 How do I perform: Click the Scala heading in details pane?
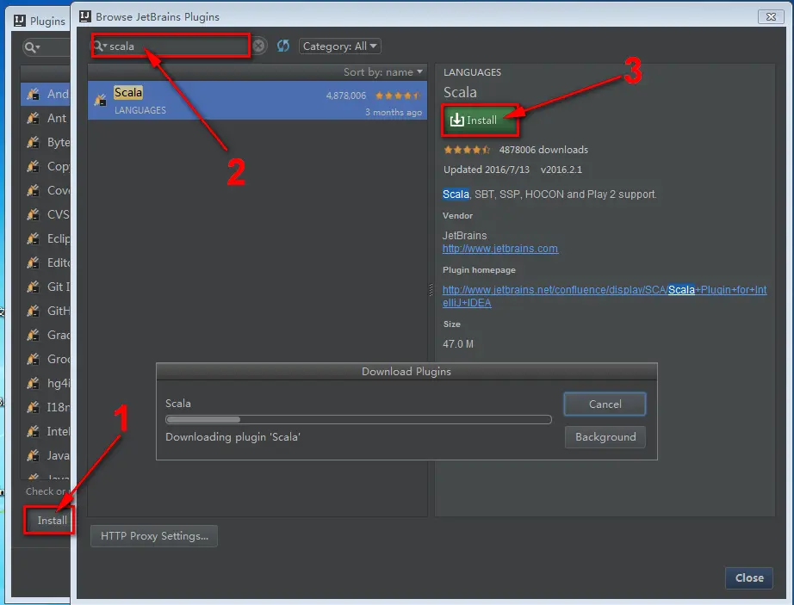pyautogui.click(x=460, y=92)
